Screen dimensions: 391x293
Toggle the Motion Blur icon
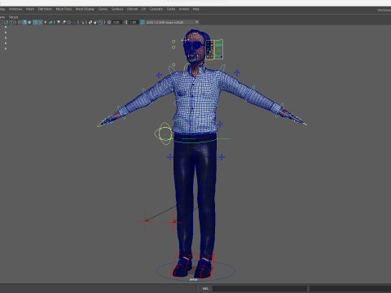64,22
